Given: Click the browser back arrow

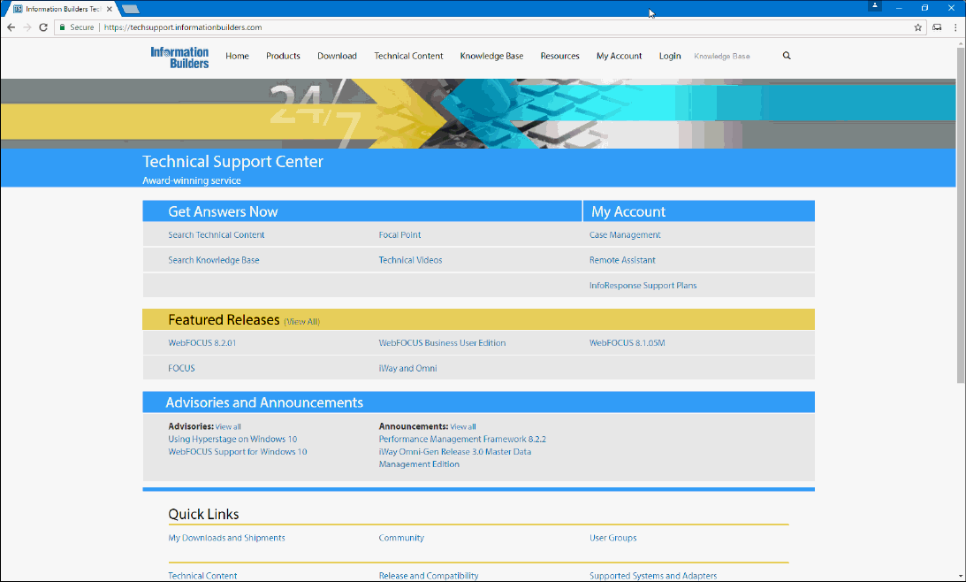Looking at the screenshot, I should [11, 27].
